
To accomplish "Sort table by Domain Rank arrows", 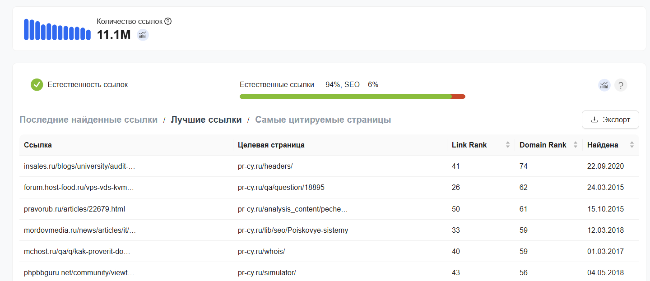I will pyautogui.click(x=575, y=145).
